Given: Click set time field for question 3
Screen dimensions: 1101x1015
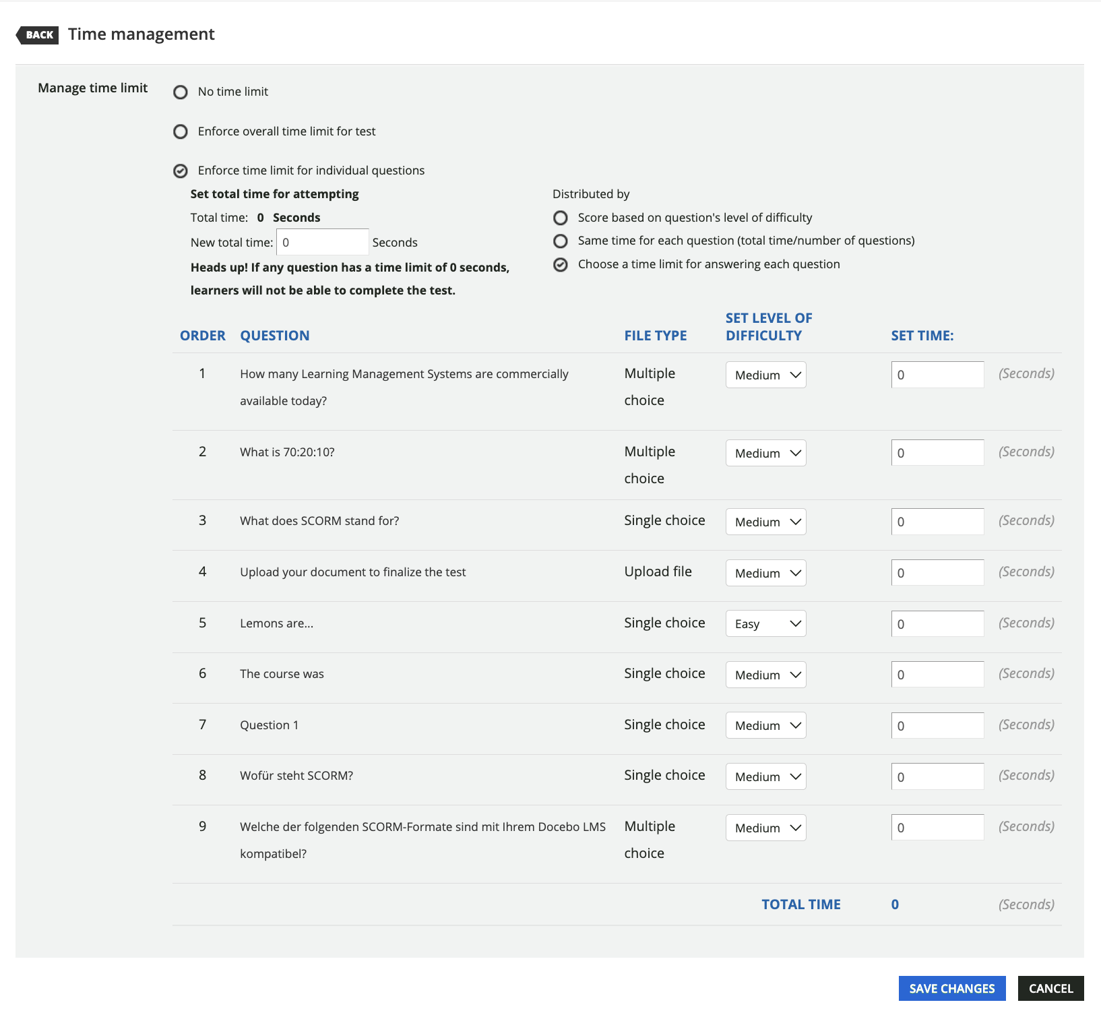Looking at the screenshot, I should click(x=938, y=522).
